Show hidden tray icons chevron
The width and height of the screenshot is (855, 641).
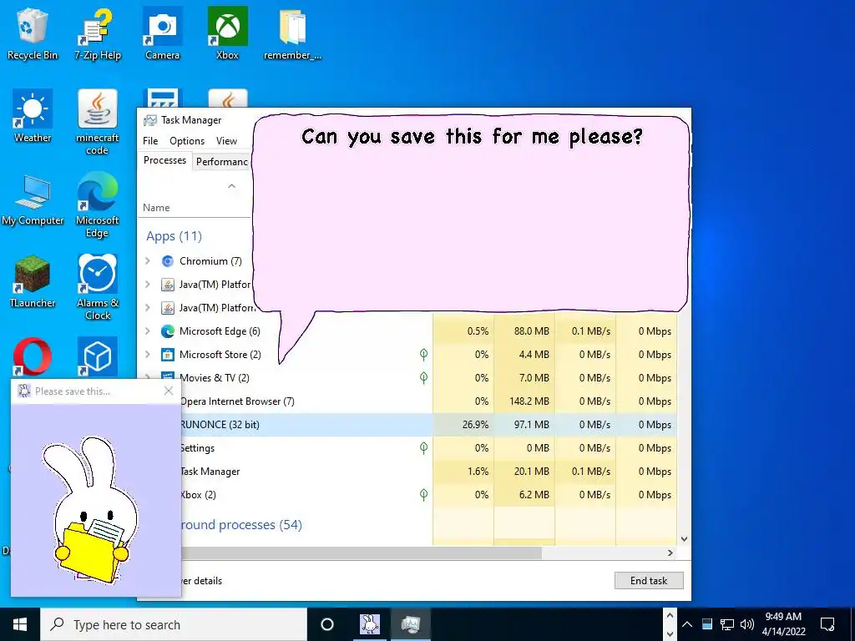point(687,624)
